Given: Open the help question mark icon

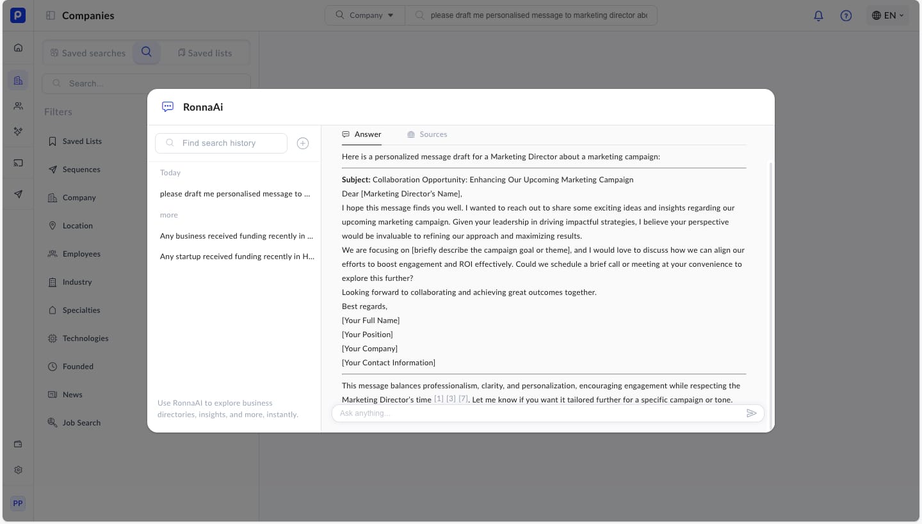Looking at the screenshot, I should [846, 16].
